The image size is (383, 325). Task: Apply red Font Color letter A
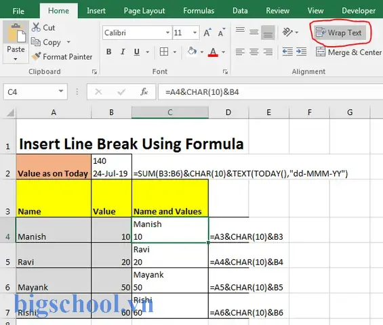(x=213, y=52)
